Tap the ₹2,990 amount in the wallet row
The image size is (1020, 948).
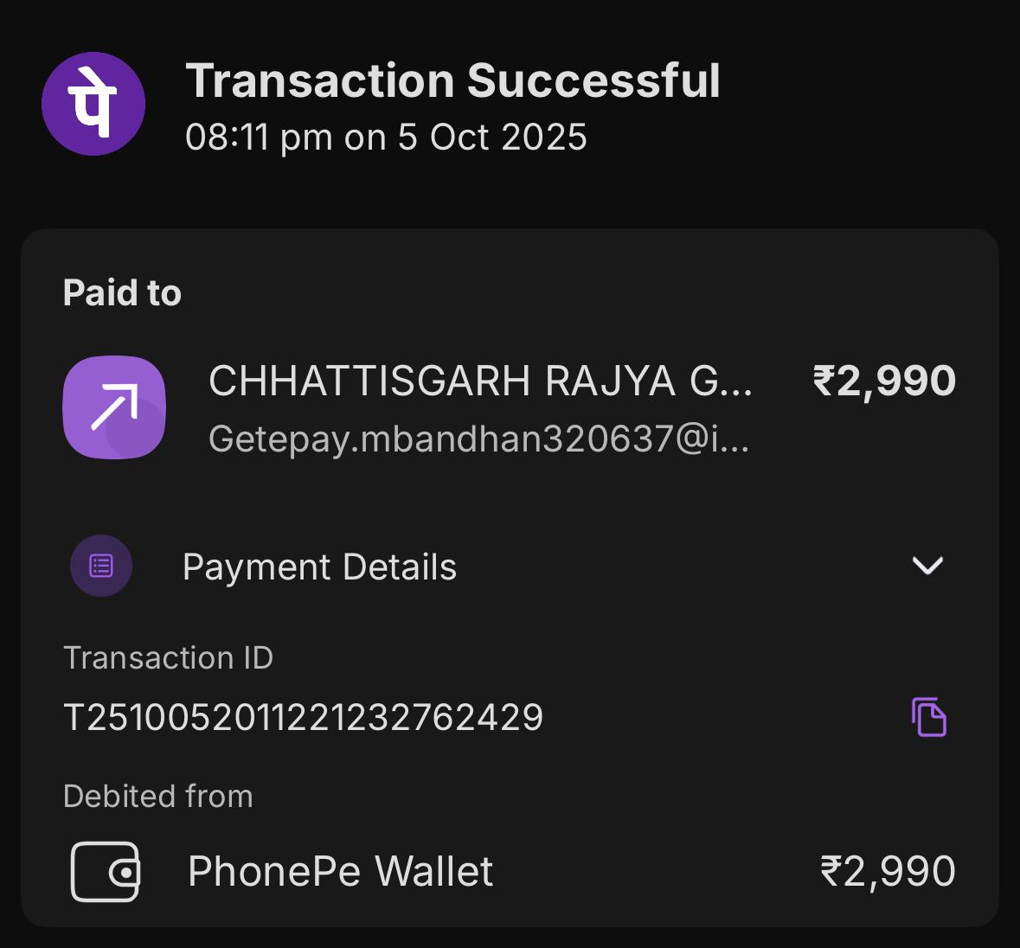888,871
